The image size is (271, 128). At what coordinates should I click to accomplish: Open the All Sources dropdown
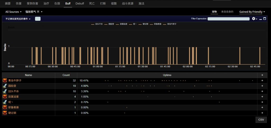coord(13,12)
